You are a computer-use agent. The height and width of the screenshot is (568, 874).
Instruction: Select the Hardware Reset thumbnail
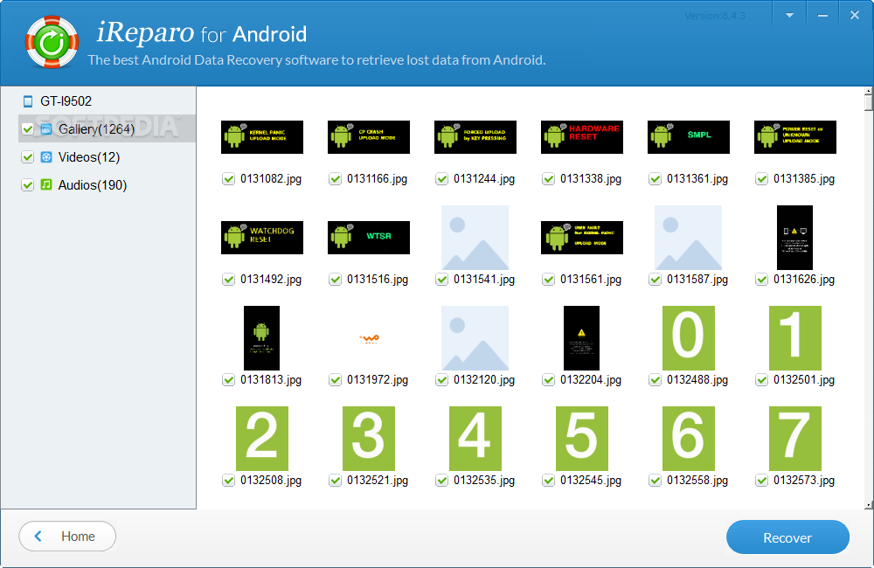pos(582,137)
